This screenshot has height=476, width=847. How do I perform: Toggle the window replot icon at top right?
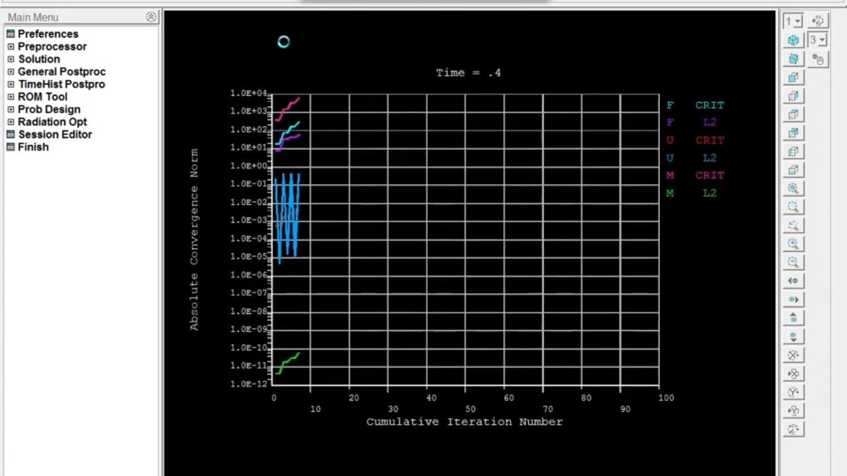click(x=819, y=21)
